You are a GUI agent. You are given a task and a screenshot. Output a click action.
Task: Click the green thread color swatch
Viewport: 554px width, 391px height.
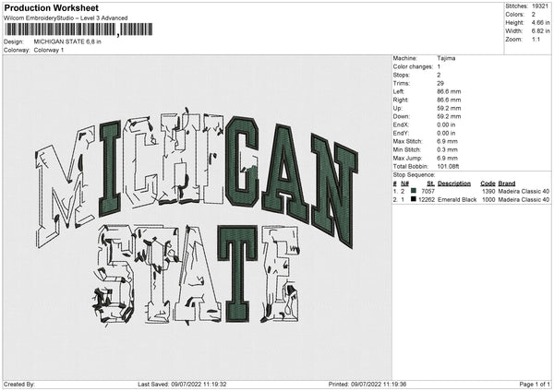tap(414, 191)
